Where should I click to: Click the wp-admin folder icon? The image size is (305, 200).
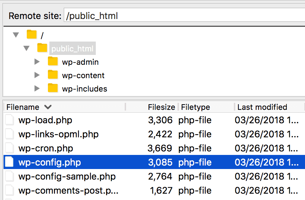tap(53, 61)
